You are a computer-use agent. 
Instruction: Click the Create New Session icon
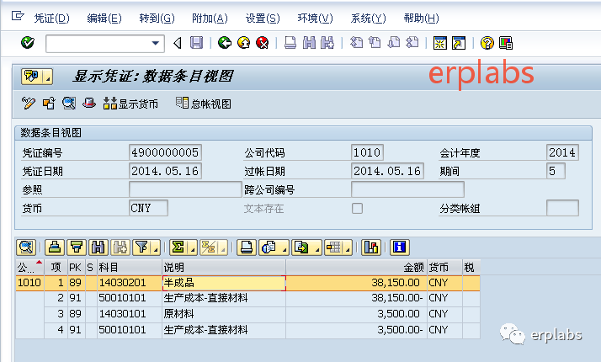coord(439,43)
